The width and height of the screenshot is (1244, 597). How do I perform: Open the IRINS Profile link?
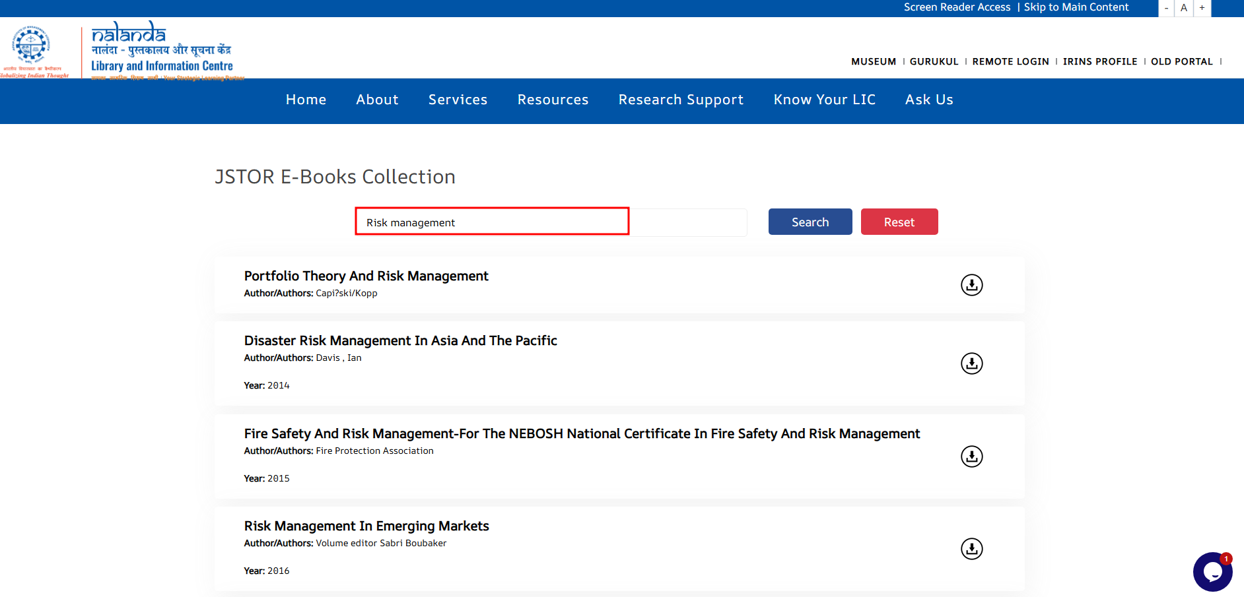click(1099, 61)
